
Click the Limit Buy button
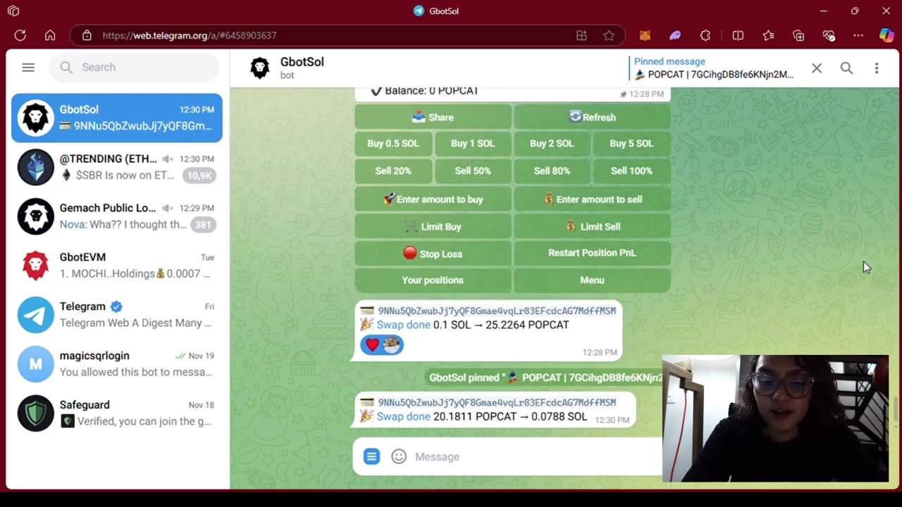433,226
